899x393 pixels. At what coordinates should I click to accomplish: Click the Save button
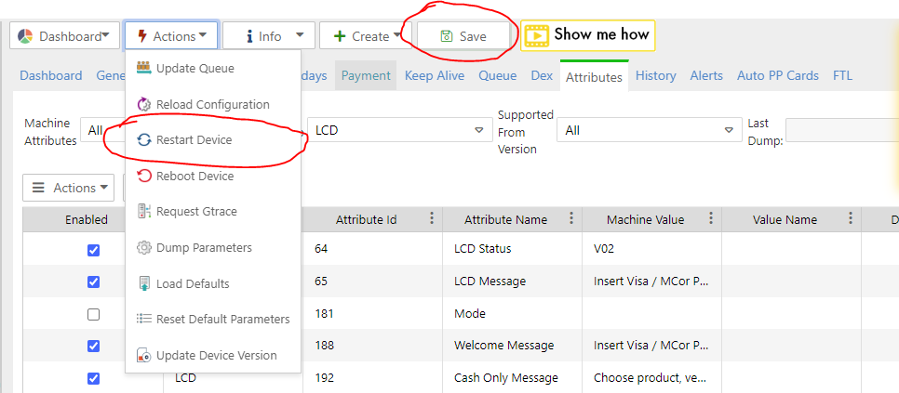coord(463,36)
